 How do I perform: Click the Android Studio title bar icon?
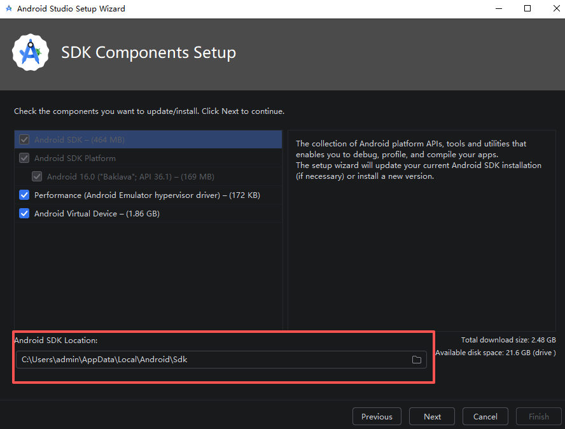pyautogui.click(x=9, y=8)
